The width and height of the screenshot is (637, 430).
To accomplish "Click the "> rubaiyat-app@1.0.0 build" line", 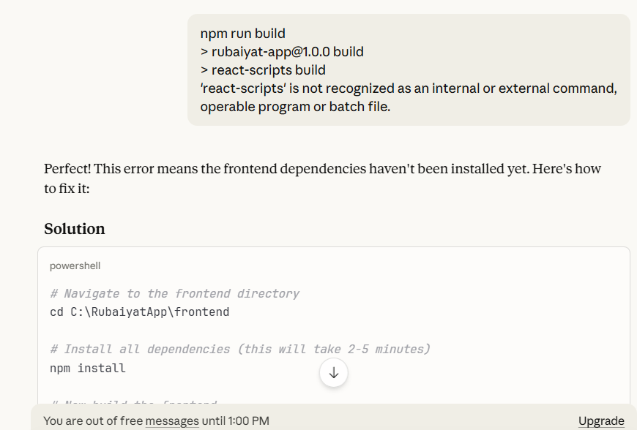I will click(x=282, y=52).
